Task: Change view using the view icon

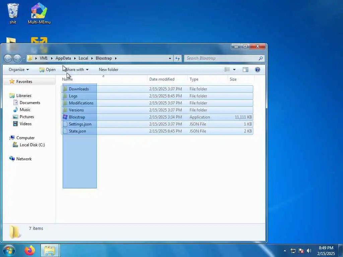Action: (227, 70)
